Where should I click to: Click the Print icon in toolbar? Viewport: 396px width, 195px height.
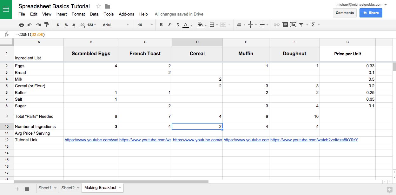tap(22, 25)
